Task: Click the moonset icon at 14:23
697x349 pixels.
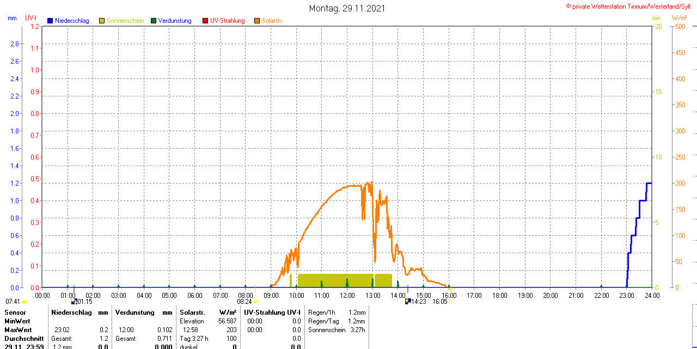Action: pos(407,301)
